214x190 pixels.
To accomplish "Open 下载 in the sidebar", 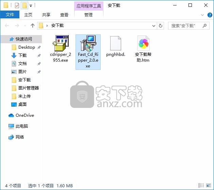I will (x=19, y=56).
